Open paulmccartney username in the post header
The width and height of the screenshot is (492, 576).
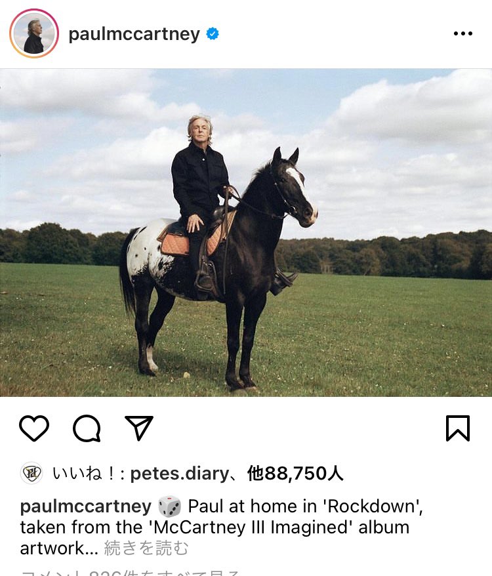click(x=134, y=35)
